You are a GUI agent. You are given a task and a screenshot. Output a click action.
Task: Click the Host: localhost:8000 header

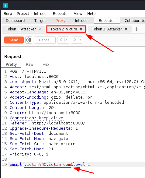(34, 76)
